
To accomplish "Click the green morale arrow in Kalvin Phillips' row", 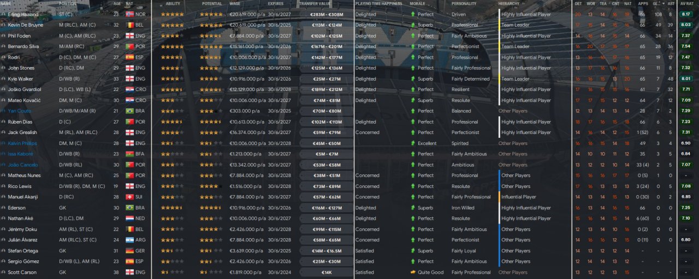I will (413, 143).
